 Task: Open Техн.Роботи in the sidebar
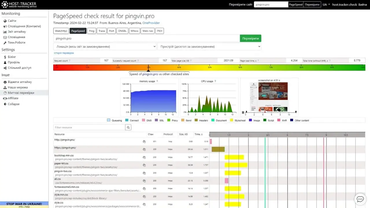(16, 42)
